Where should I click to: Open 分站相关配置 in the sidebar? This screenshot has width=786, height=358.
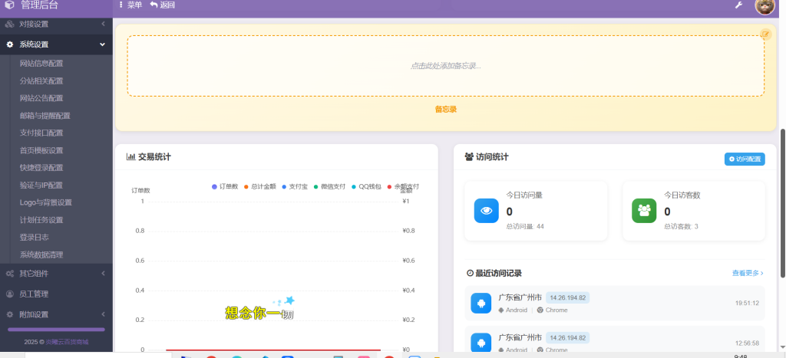click(41, 81)
